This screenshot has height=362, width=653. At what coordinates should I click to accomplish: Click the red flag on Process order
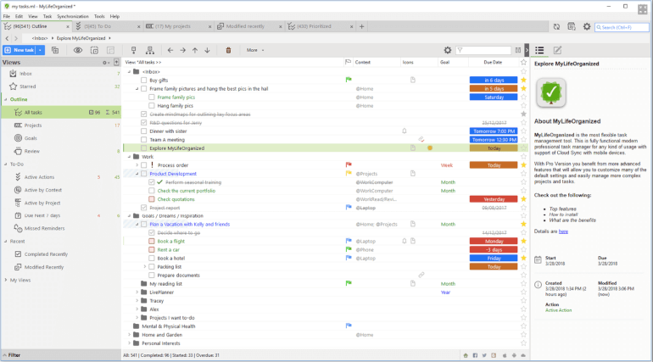pyautogui.click(x=349, y=164)
